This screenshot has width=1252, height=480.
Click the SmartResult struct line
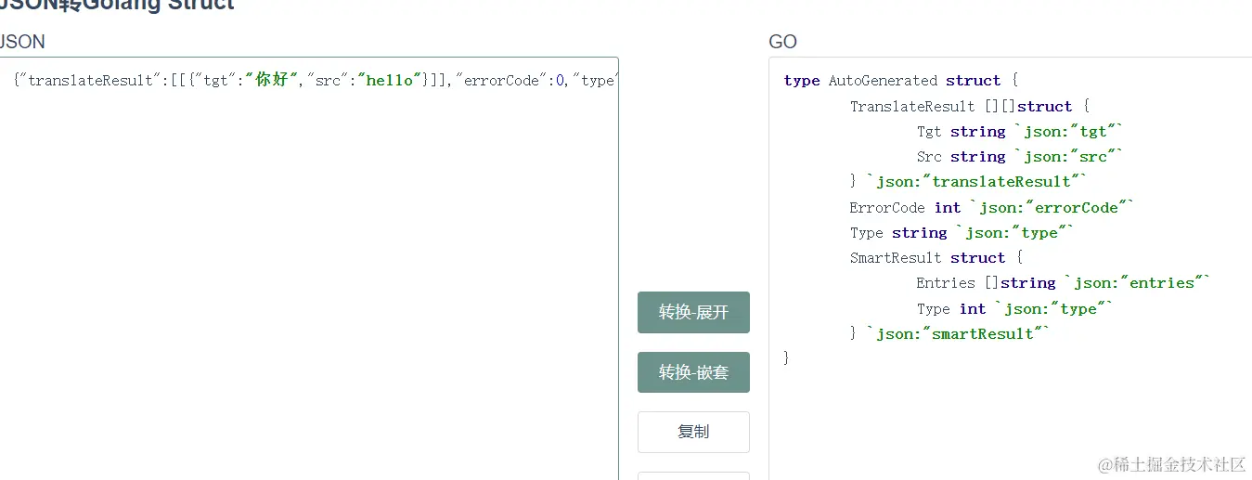click(936, 258)
